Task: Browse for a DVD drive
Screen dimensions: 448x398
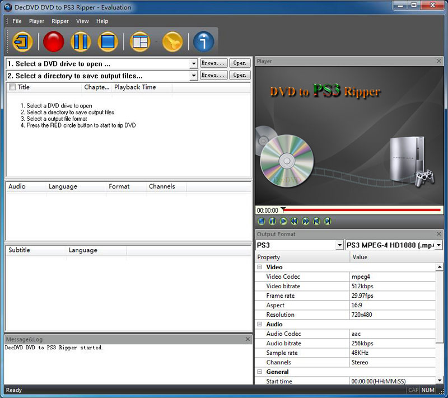Action: pos(213,63)
